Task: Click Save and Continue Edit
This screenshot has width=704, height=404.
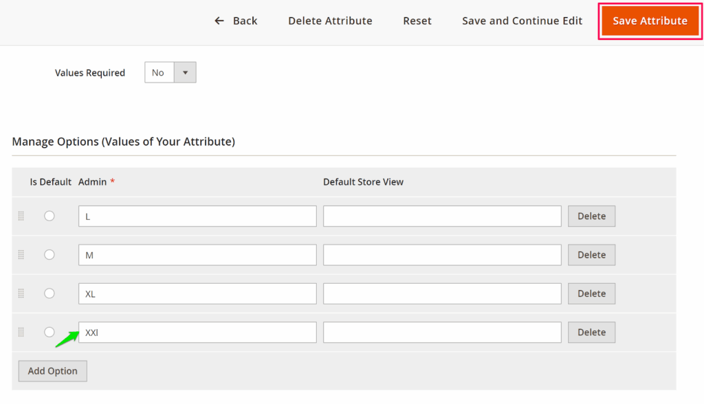Action: 522,21
